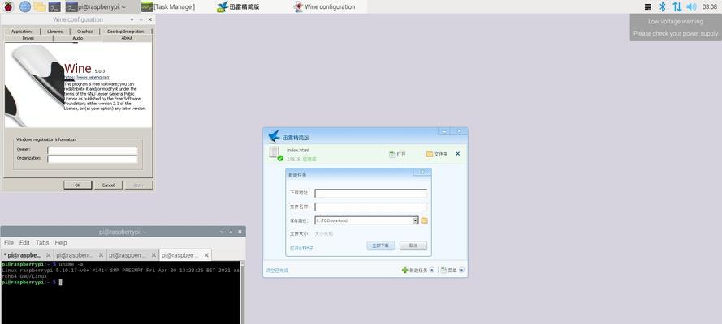The image size is (722, 324).
Task: Switch to Applications tab in Wine configuration
Action: pyautogui.click(x=22, y=32)
